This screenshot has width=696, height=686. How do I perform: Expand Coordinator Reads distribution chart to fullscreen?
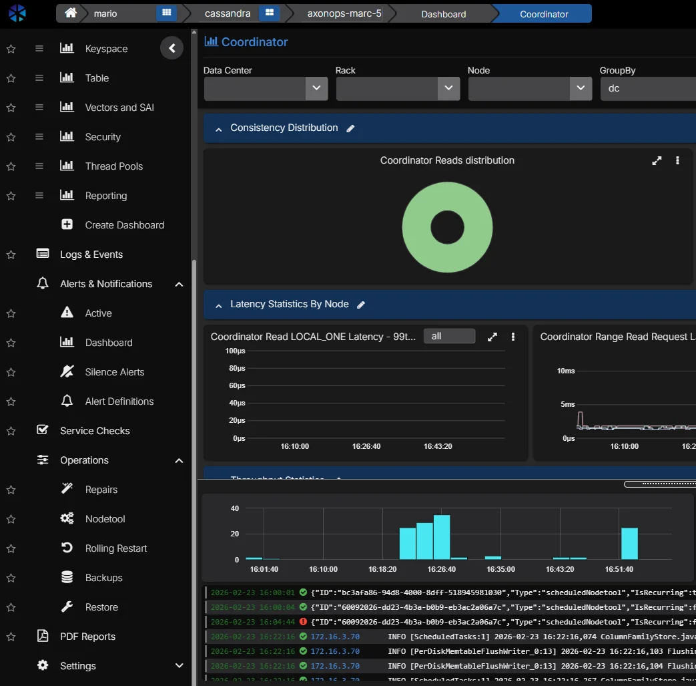click(657, 160)
